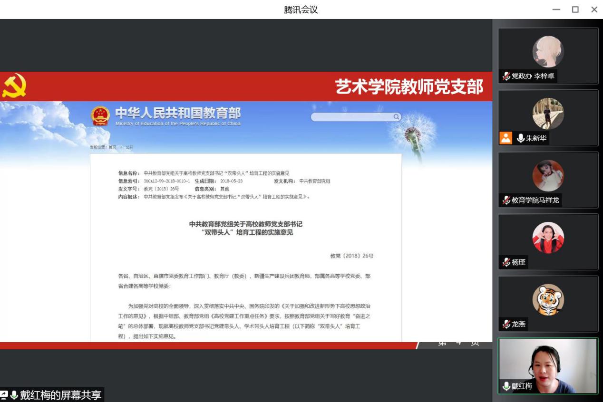The width and height of the screenshot is (603, 402).
Task: Toggle the muted microphone for 教育学院马祥龙
Action: click(506, 200)
